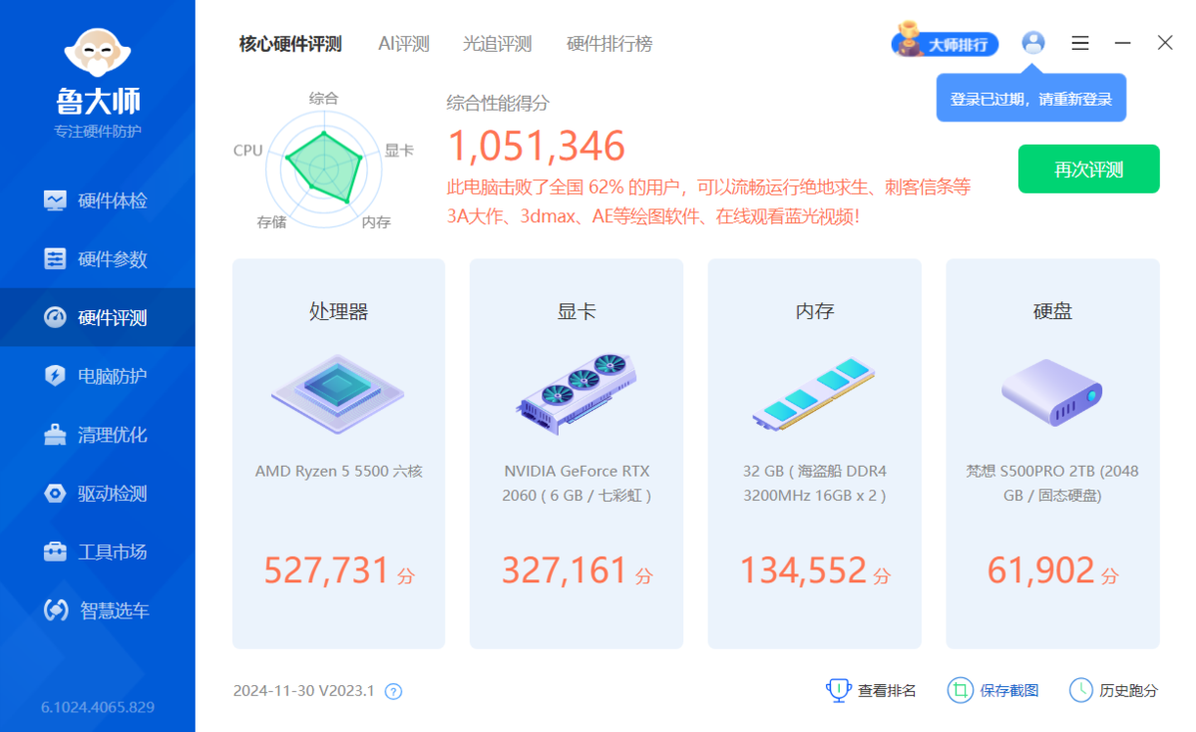Open 硬件体检 in the sidebar
This screenshot has width=1196, height=732.
(98, 200)
